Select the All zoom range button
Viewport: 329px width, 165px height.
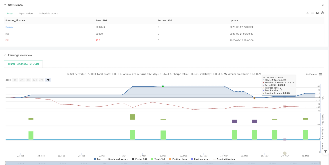[x=48, y=80]
